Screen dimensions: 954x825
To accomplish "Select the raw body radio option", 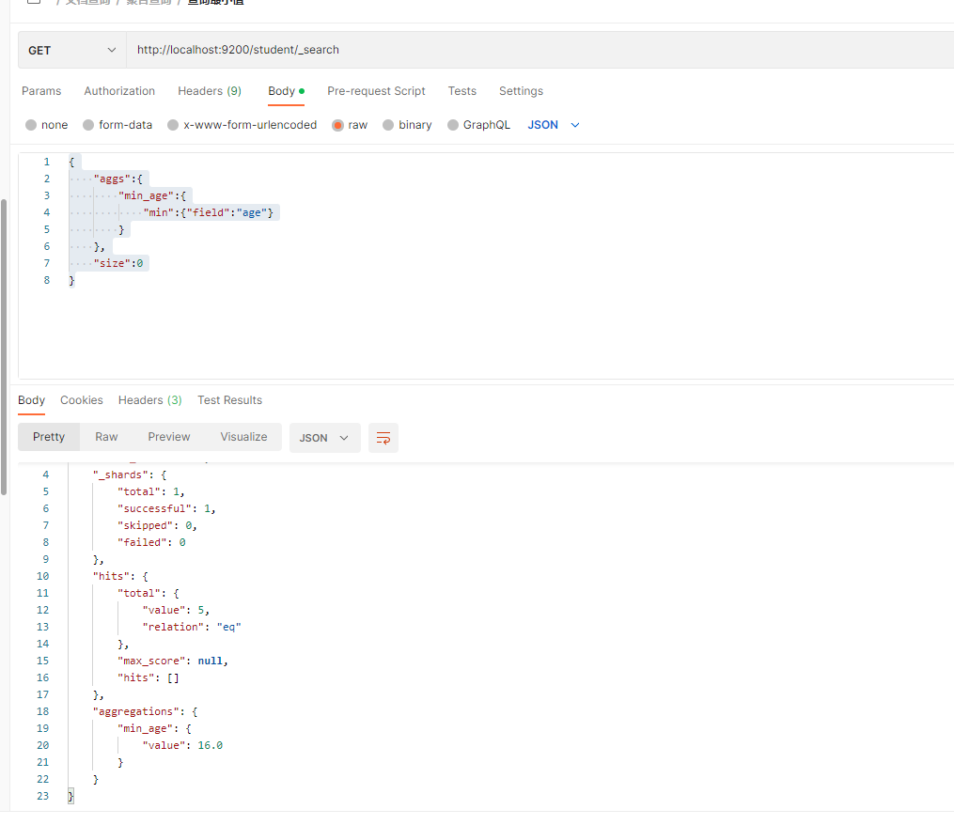I will click(x=337, y=125).
